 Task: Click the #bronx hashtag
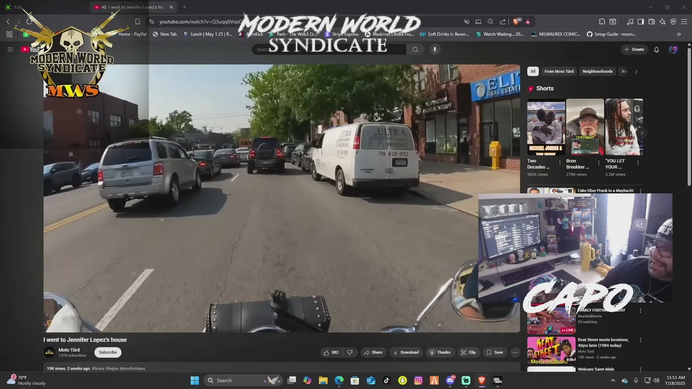(98, 368)
